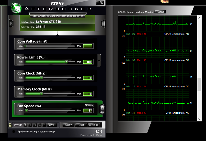
Task: Click the version number 4.2.0
Action: point(99,131)
